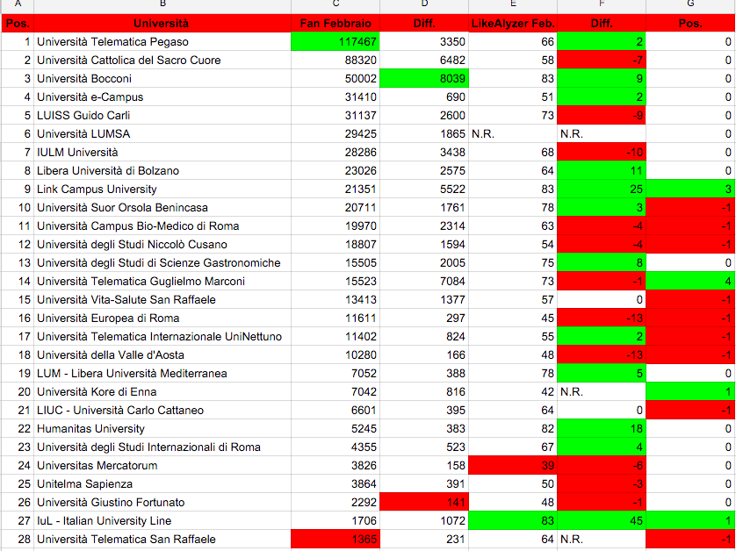Select the Fan Febbraio header cell
Image resolution: width=736 pixels, height=551 pixels.
[x=336, y=24]
